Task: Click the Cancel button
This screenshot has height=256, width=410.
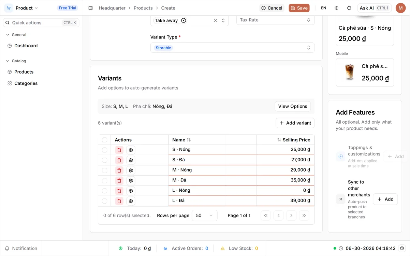Action: point(272,8)
